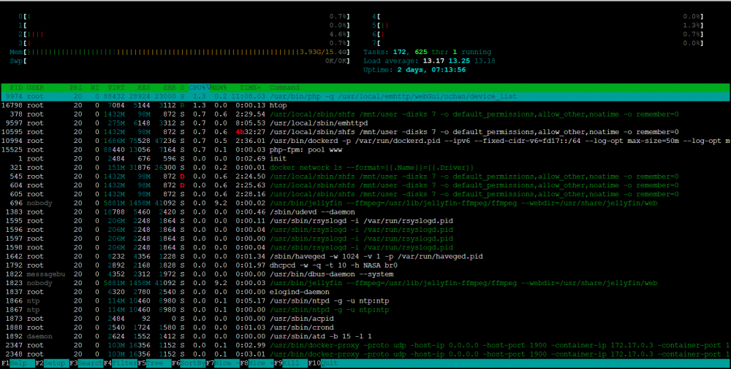Sort by the NI column header

pos(94,88)
